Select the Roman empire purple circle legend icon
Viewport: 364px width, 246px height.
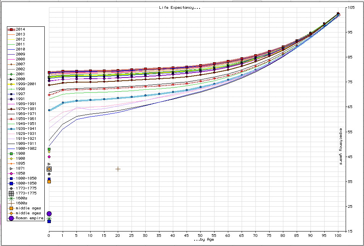[x=11, y=218]
